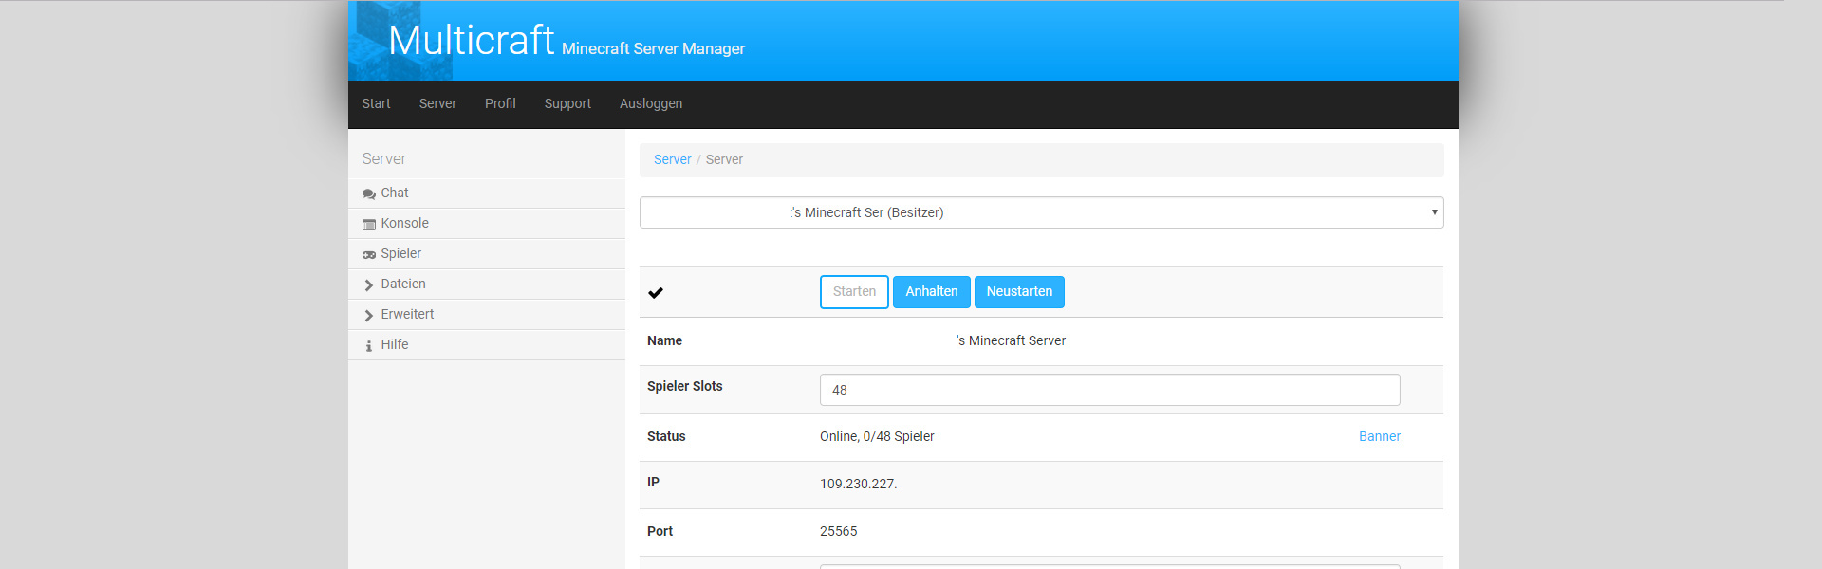Click the Hilfe info icon
The height and width of the screenshot is (569, 1822).
[x=369, y=345]
